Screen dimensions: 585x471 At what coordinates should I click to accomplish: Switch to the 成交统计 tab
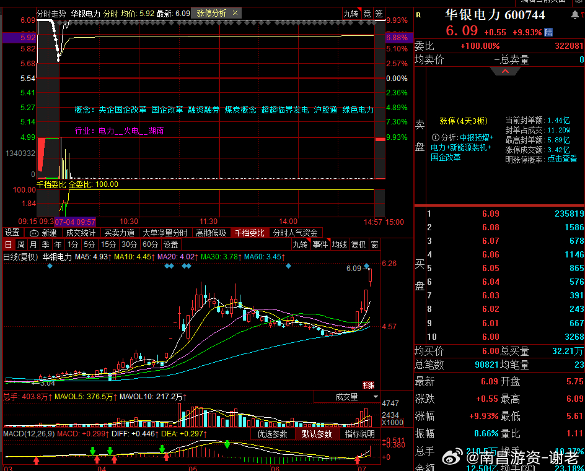(81, 233)
